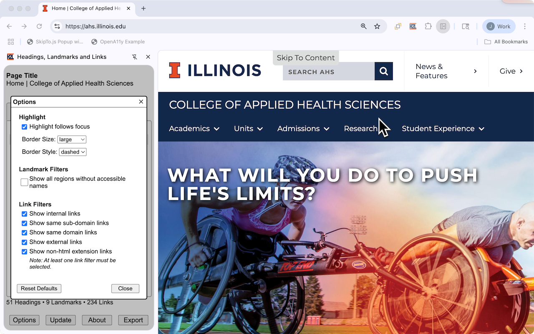Toggle Show external links checkbox
The image size is (534, 334).
[24, 242]
